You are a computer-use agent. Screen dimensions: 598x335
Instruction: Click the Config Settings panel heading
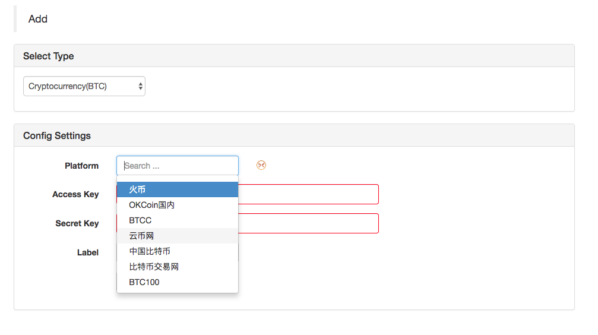(57, 135)
